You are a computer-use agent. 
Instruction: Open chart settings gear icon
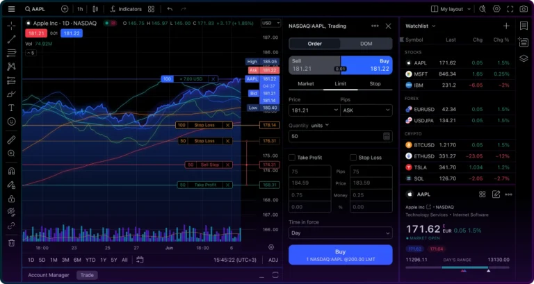(496, 9)
